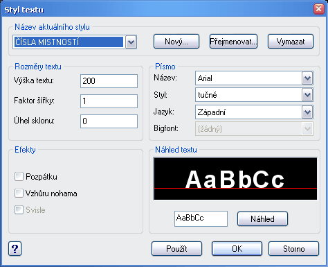This screenshot has width=328, height=267.
Task: Click the Vymazat button
Action: pos(291,42)
